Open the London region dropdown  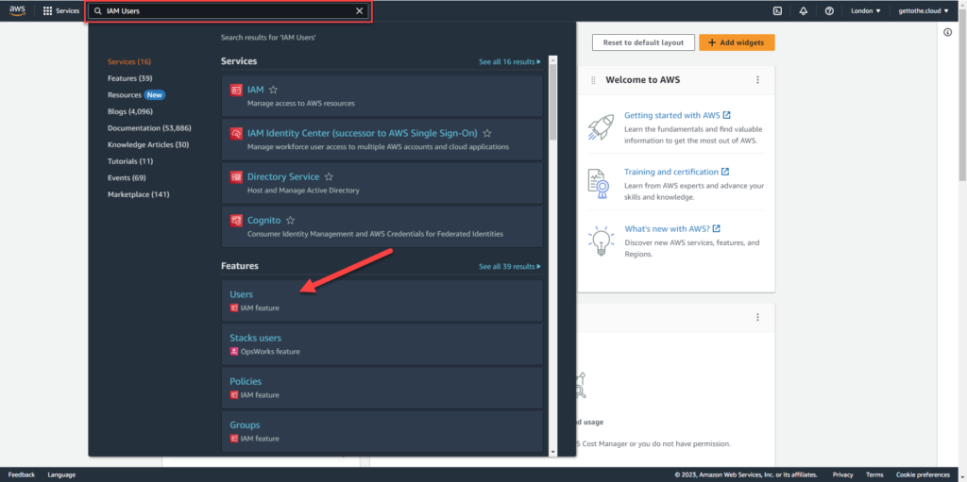[x=865, y=11]
